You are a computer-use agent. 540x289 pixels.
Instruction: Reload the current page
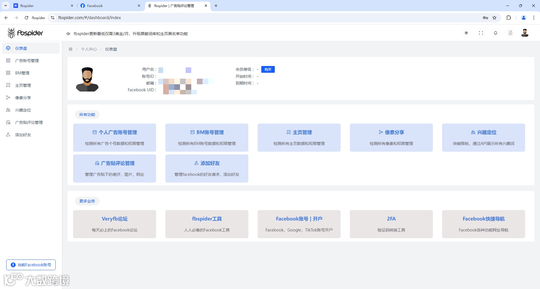pos(26,18)
